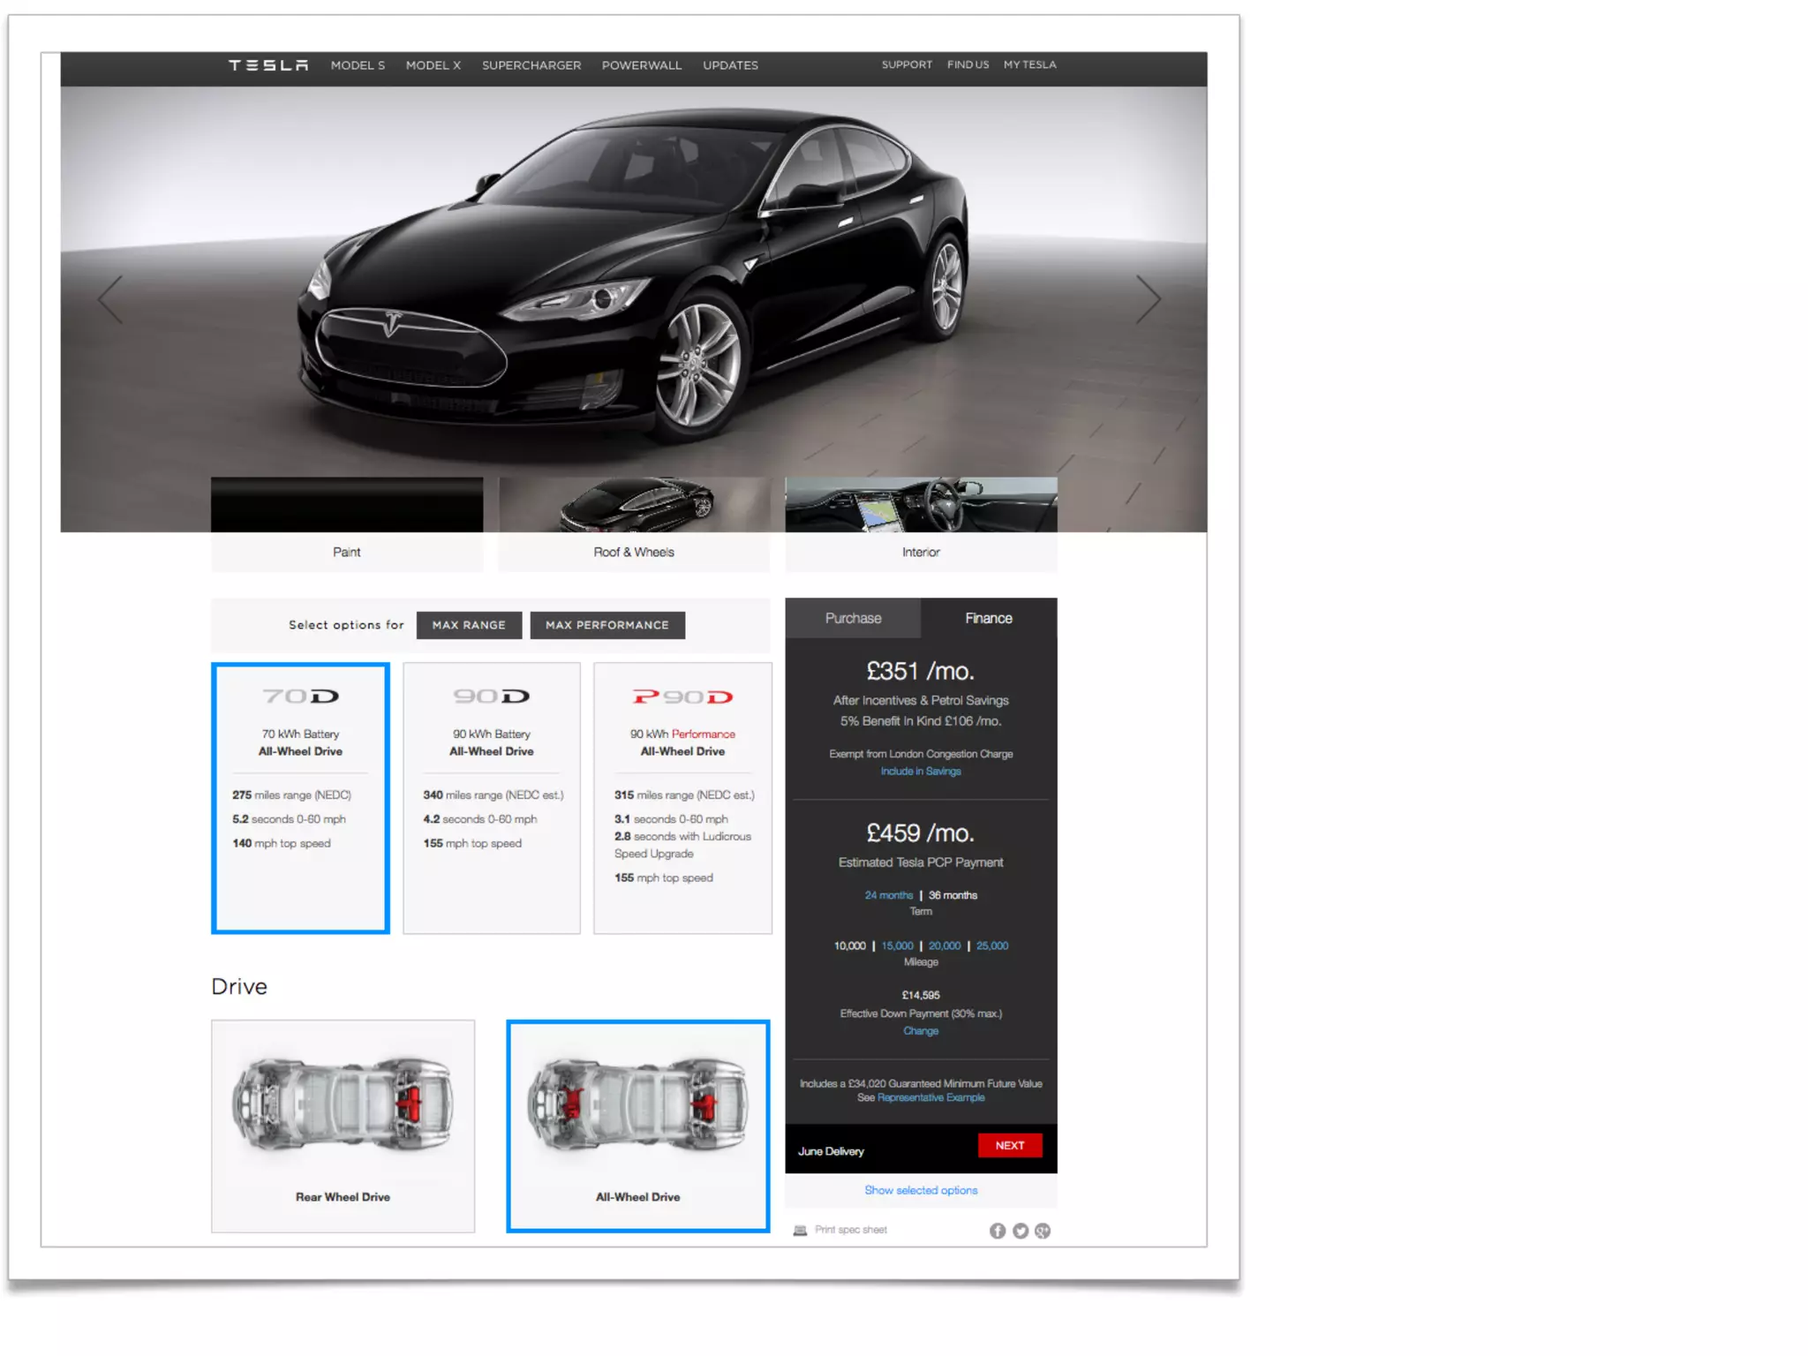The width and height of the screenshot is (1808, 1356).
Task: Switch to the Purchase tab
Action: tap(853, 618)
